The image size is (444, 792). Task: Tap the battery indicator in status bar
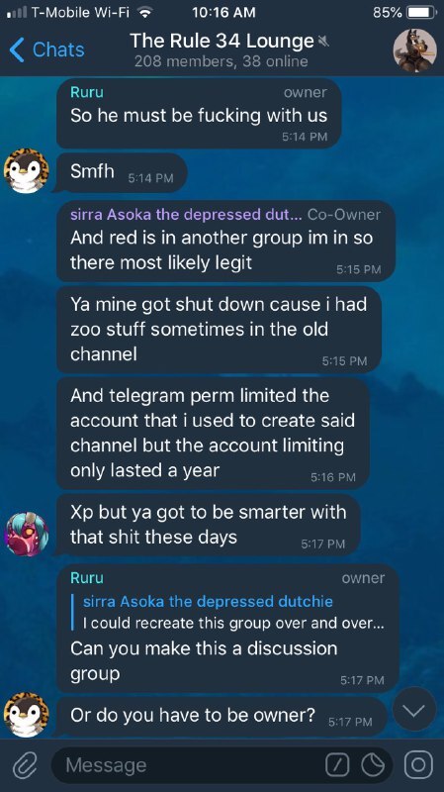pyautogui.click(x=421, y=12)
